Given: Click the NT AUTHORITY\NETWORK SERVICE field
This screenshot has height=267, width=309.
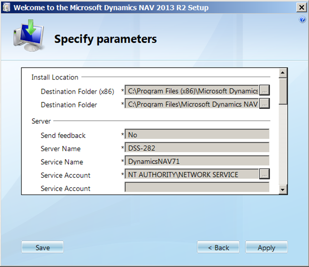Looking at the screenshot, I should pos(192,174).
